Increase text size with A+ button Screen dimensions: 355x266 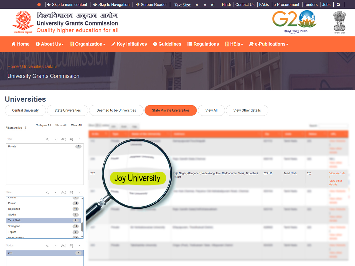213,5
